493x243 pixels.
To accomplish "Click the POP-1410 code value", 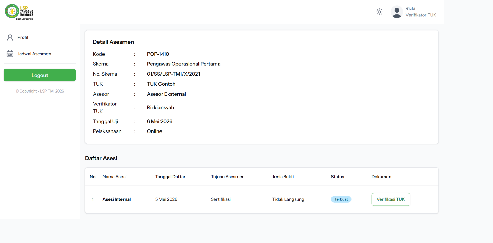I will click(x=158, y=54).
